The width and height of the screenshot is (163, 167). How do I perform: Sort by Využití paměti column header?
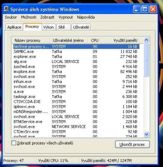click(x=120, y=40)
